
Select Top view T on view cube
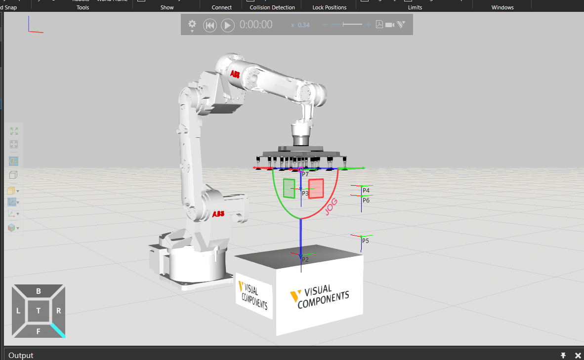tap(39, 311)
